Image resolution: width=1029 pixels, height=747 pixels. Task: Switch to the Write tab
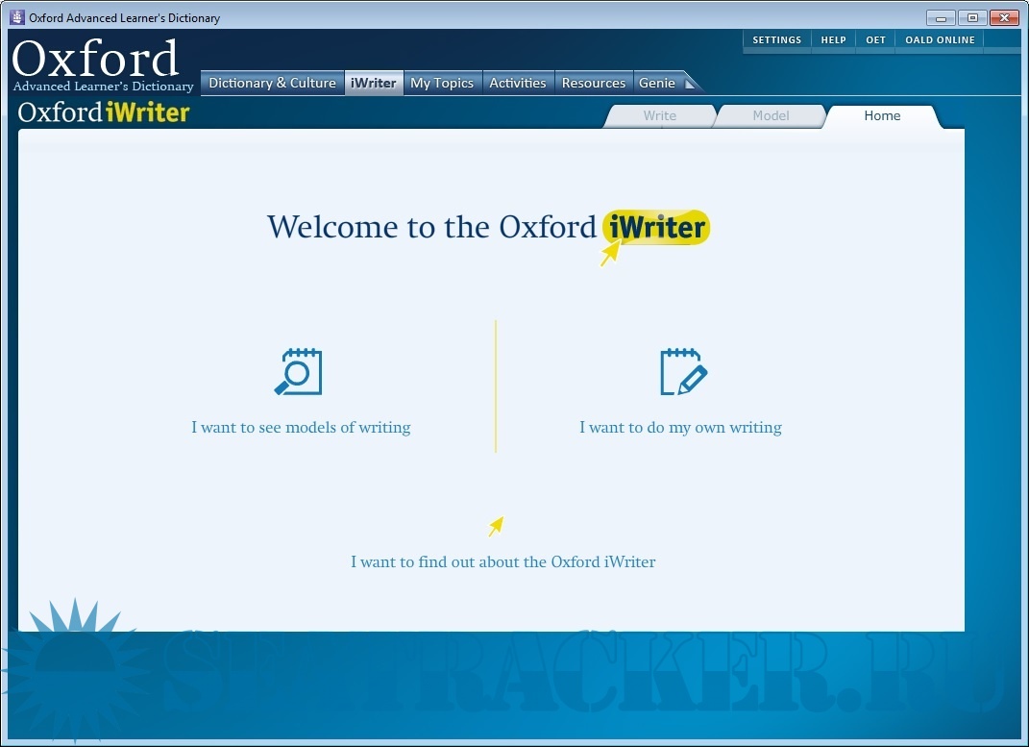pos(659,115)
